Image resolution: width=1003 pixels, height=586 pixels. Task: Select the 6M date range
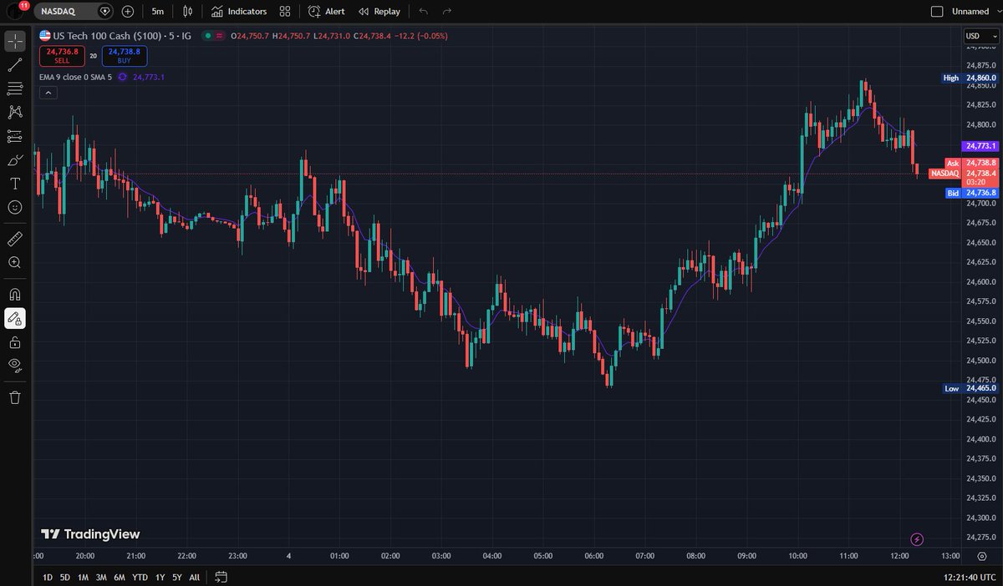pyautogui.click(x=120, y=577)
